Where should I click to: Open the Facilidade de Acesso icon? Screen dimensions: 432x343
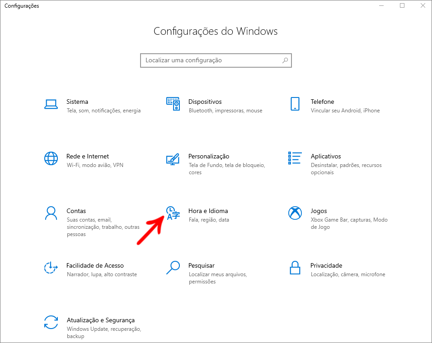click(51, 268)
